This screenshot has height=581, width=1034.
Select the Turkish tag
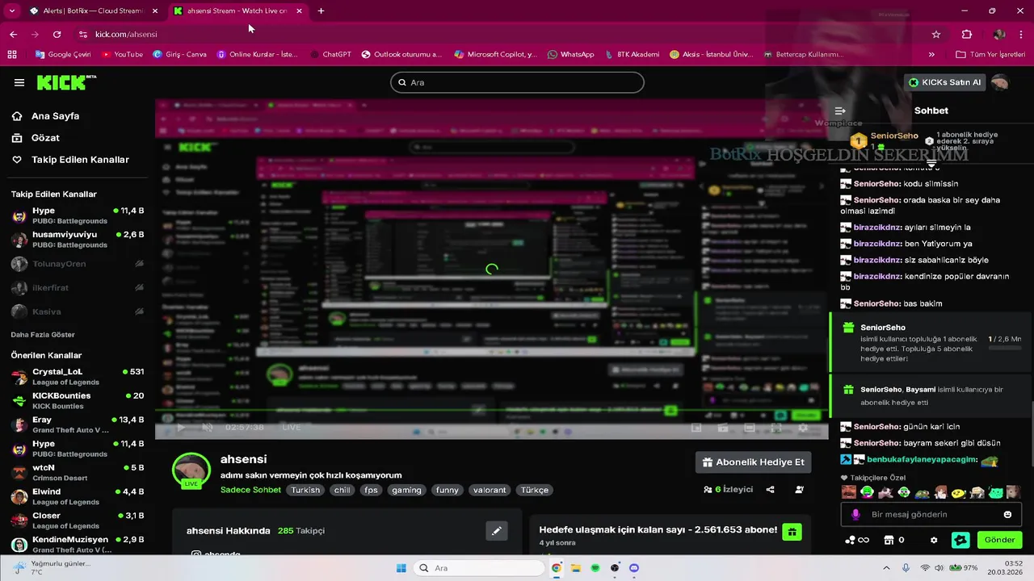tap(305, 490)
